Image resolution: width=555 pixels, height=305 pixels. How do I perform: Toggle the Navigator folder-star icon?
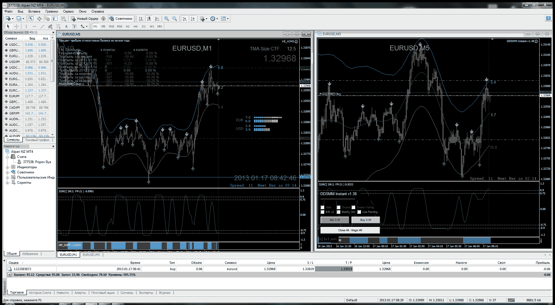click(x=47, y=19)
